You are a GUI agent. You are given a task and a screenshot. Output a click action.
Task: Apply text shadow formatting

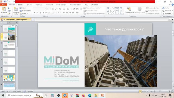43,13
